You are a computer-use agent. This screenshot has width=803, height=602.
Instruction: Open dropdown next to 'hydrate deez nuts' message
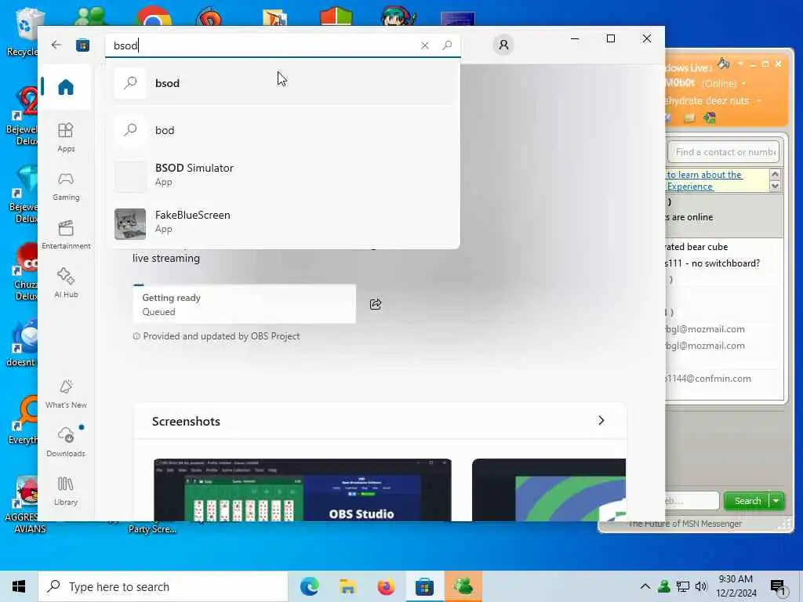coord(758,100)
